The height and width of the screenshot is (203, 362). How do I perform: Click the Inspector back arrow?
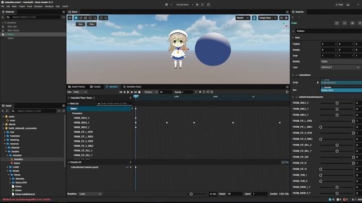pyautogui.click(x=293, y=17)
